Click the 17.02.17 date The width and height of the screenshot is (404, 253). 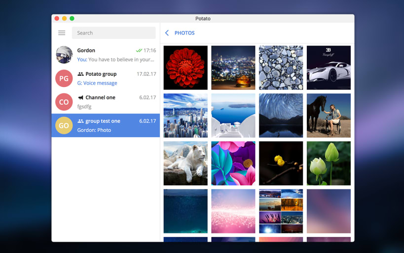coord(147,74)
